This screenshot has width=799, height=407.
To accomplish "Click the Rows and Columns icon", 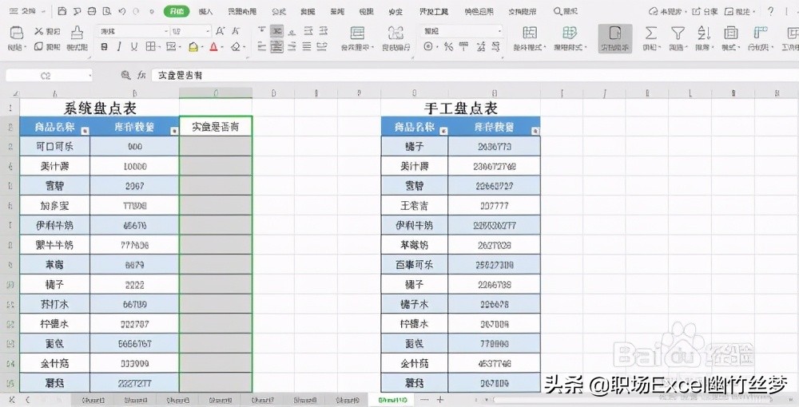I will pos(761,34).
